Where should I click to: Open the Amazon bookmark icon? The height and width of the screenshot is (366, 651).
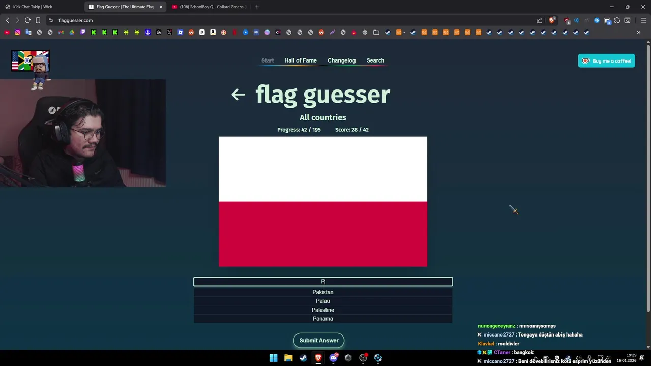click(213, 33)
